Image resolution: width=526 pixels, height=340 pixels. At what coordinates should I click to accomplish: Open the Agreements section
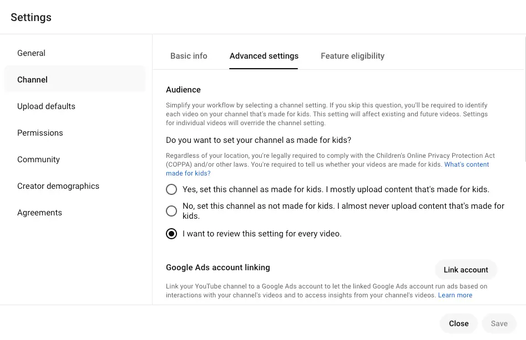pos(39,213)
